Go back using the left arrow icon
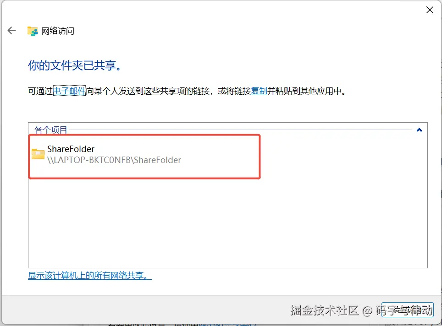The width and height of the screenshot is (442, 326). (11, 30)
